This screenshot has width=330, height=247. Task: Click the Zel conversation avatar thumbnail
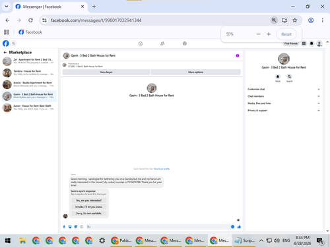click(7, 61)
